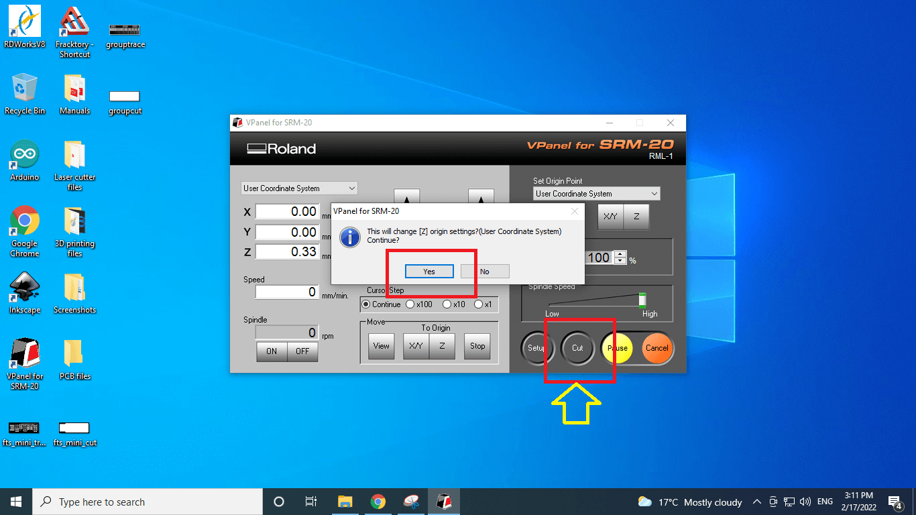Click the Stop move button

coord(477,346)
